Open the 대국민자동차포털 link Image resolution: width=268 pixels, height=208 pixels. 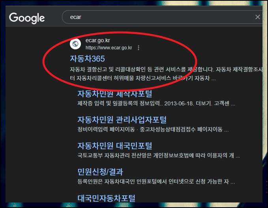(106, 198)
